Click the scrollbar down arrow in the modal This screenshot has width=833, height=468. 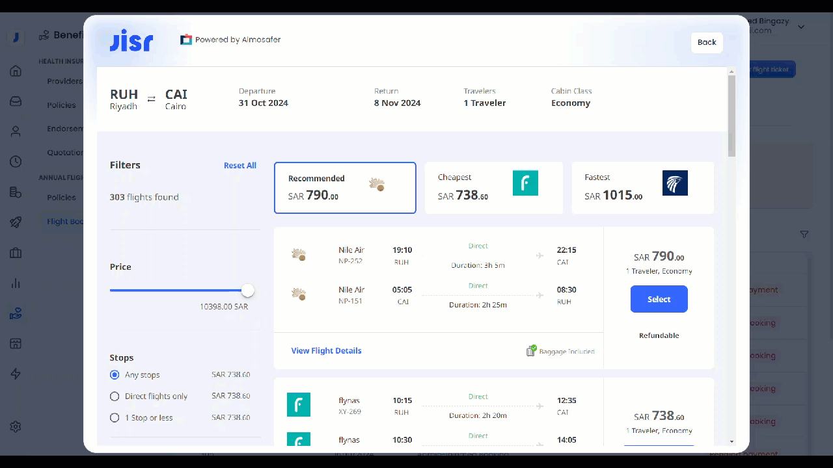731,441
